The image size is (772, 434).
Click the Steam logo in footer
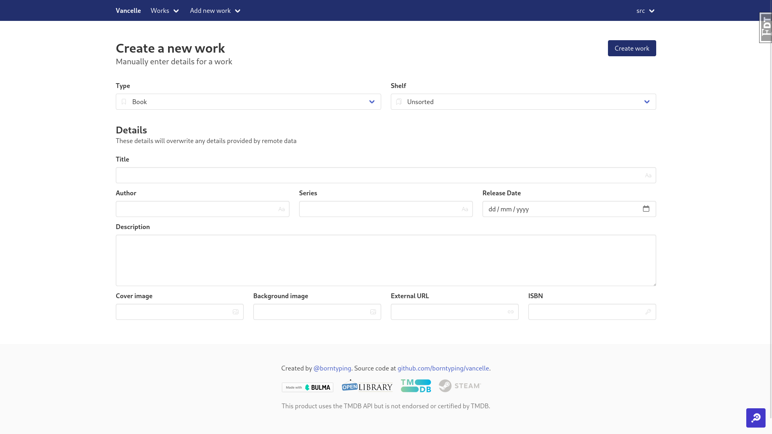coord(460,386)
